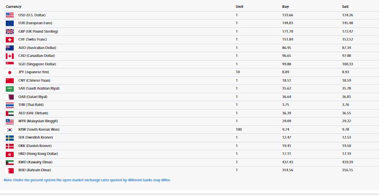Click the Japanese flag icon
Image resolution: width=379 pixels, height=195 pixels.
[10, 72]
